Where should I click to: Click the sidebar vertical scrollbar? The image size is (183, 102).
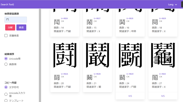click(40, 55)
